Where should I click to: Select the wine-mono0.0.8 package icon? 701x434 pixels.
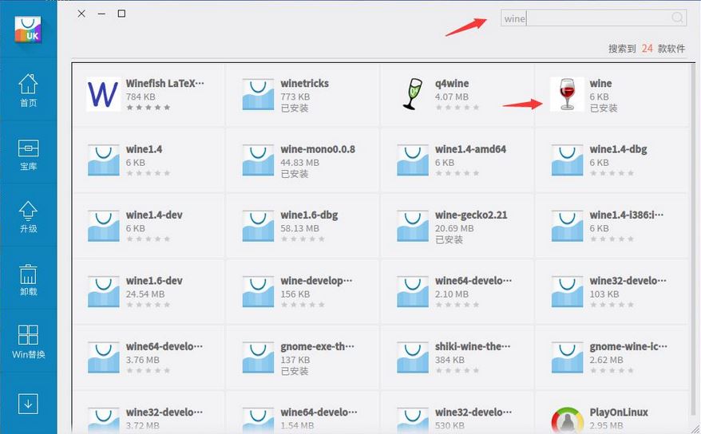258,160
